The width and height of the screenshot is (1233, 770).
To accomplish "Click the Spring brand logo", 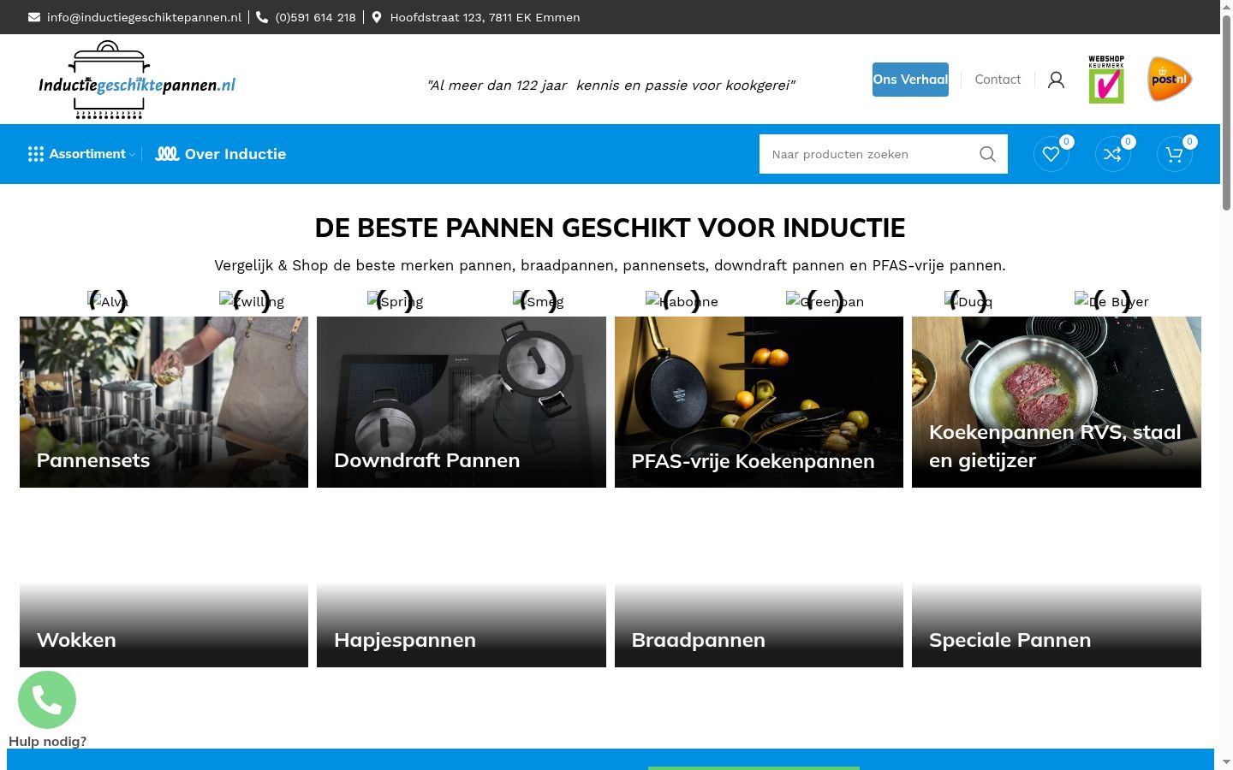I will pos(395,301).
